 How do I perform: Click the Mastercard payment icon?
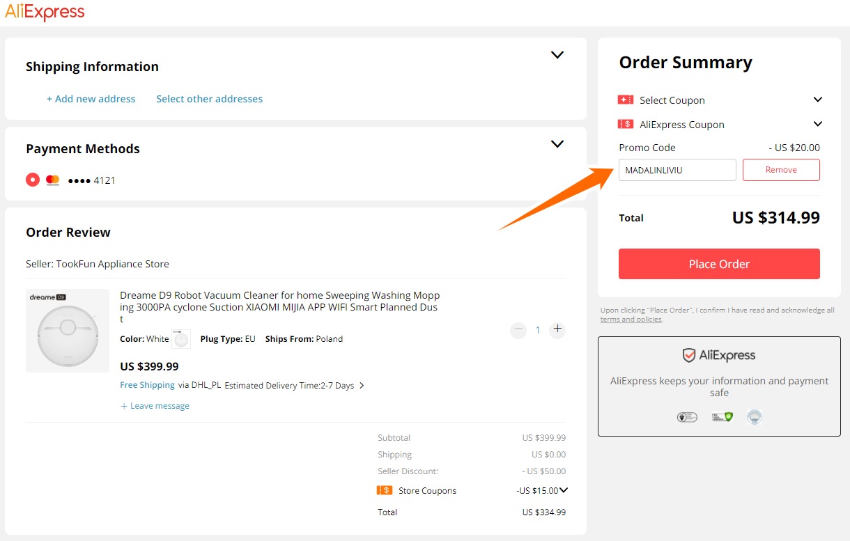click(52, 180)
